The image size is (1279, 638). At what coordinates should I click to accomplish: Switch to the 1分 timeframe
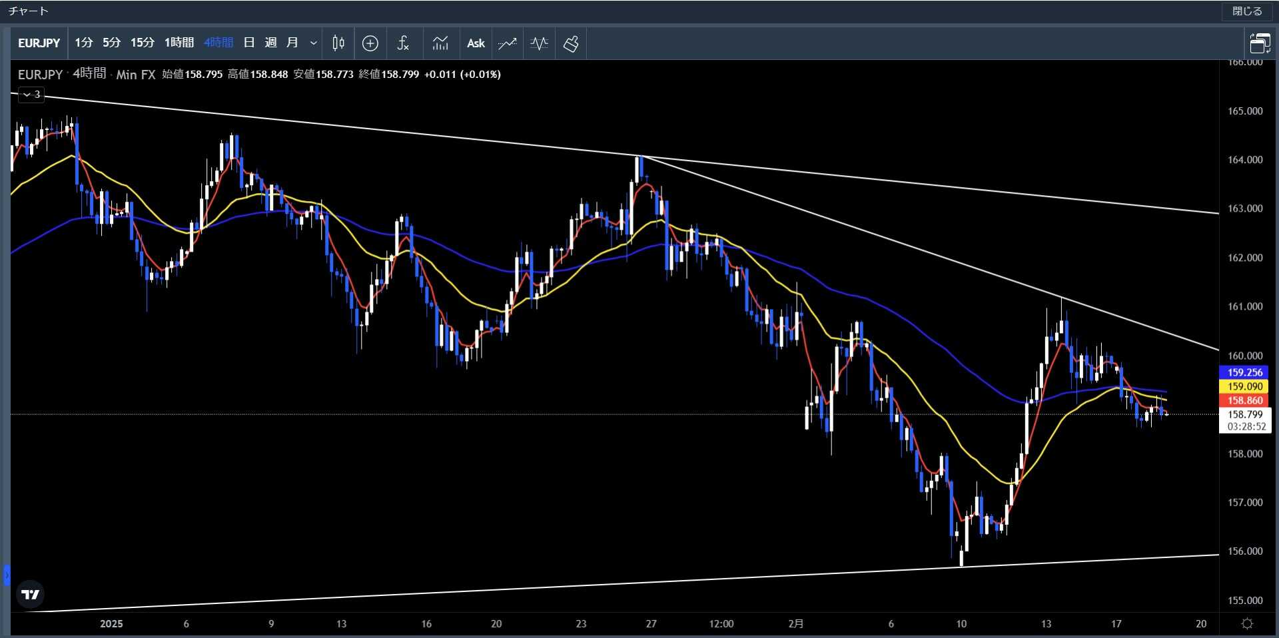click(x=83, y=43)
